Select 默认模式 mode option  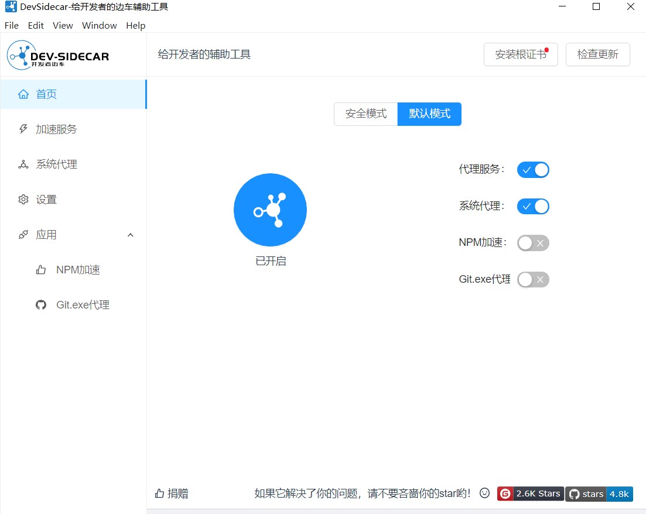[429, 114]
